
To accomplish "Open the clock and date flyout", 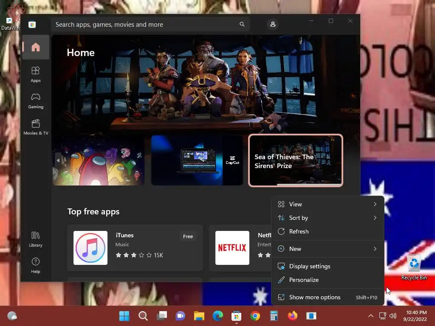I will (x=415, y=316).
